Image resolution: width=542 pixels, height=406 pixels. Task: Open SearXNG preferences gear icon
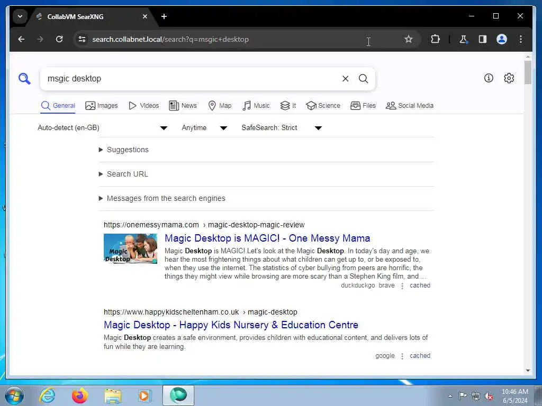point(509,78)
